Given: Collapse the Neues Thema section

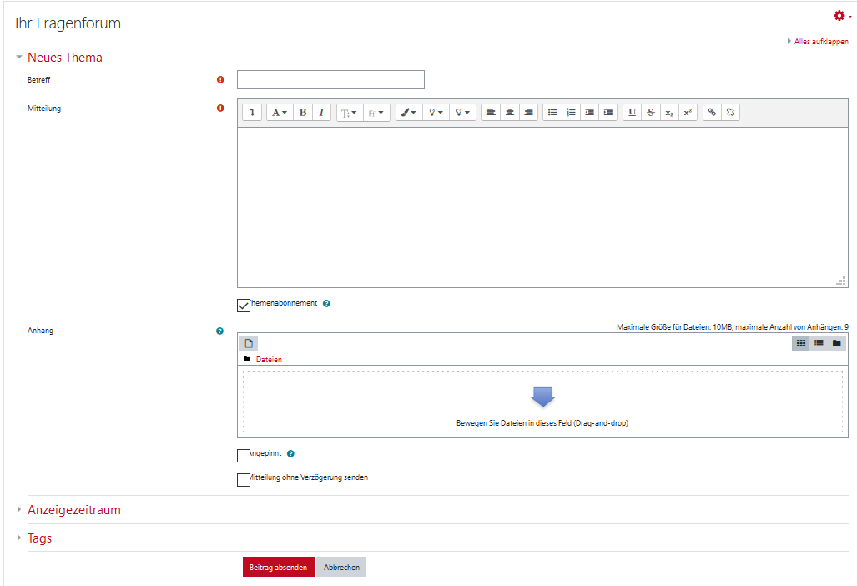Looking at the screenshot, I should coord(64,58).
